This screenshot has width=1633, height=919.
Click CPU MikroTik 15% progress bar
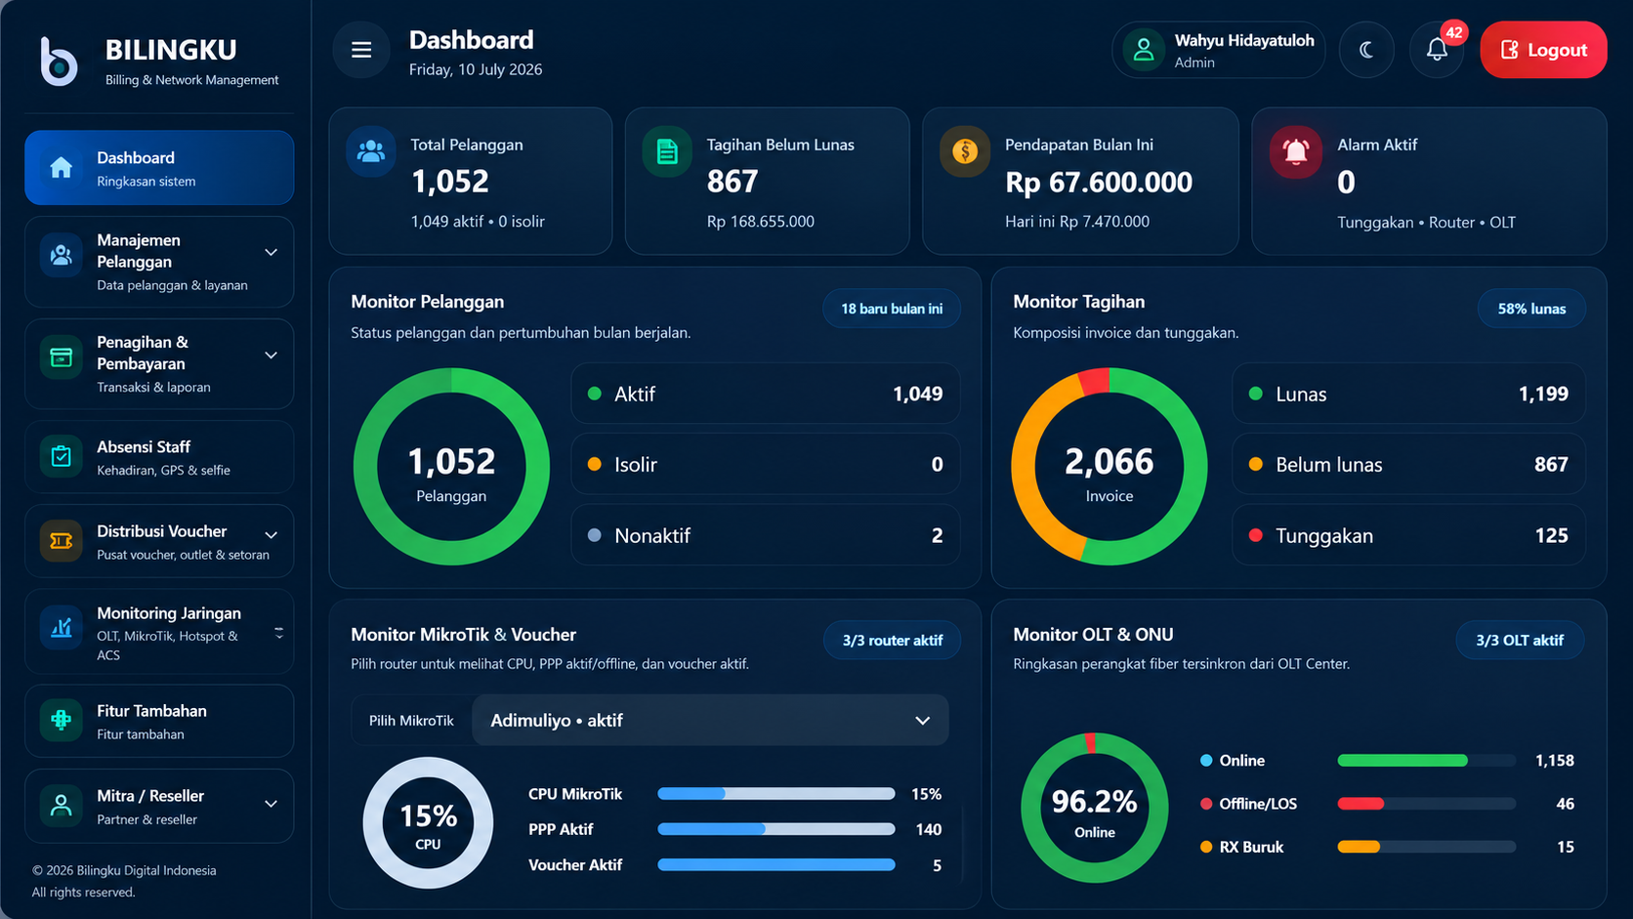tap(776, 794)
